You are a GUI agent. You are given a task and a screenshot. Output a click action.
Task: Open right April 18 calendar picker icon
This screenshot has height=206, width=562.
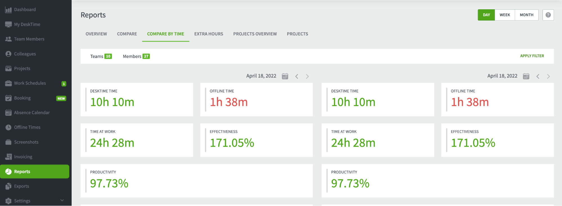[526, 76]
